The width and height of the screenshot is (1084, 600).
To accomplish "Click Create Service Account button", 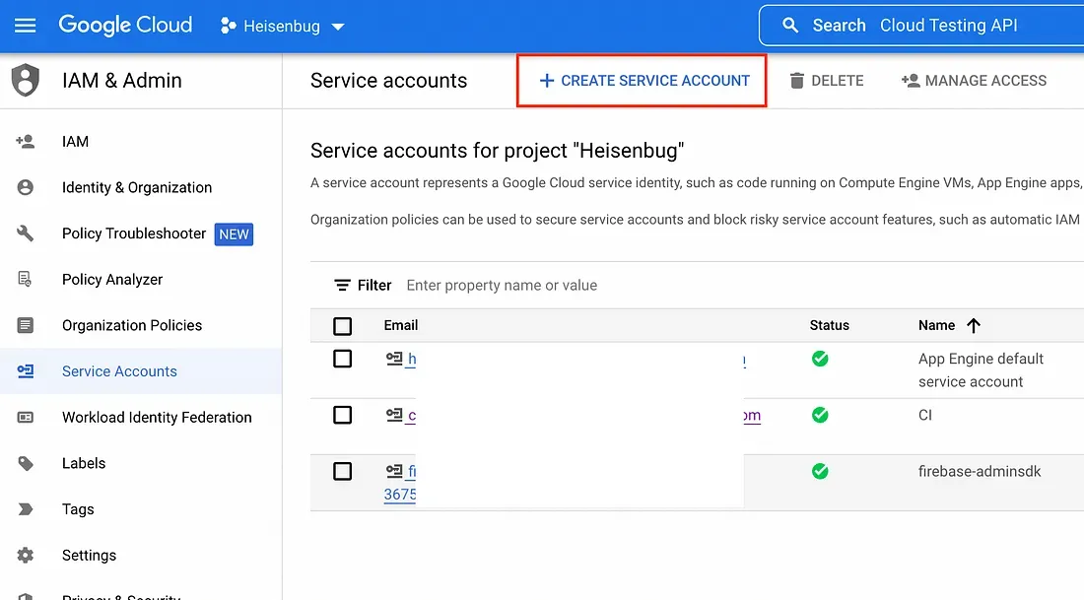I will pos(643,81).
